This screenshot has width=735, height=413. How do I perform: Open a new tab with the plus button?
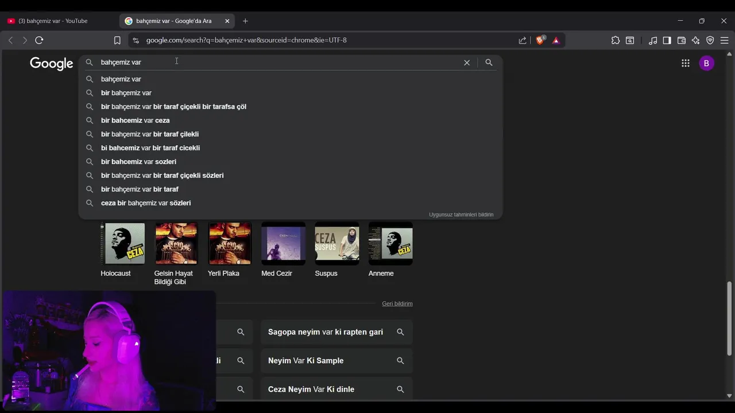point(245,21)
